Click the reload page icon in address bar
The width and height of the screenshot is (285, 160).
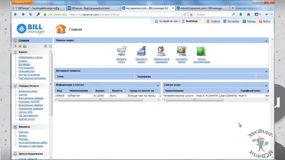tap(185, 14)
